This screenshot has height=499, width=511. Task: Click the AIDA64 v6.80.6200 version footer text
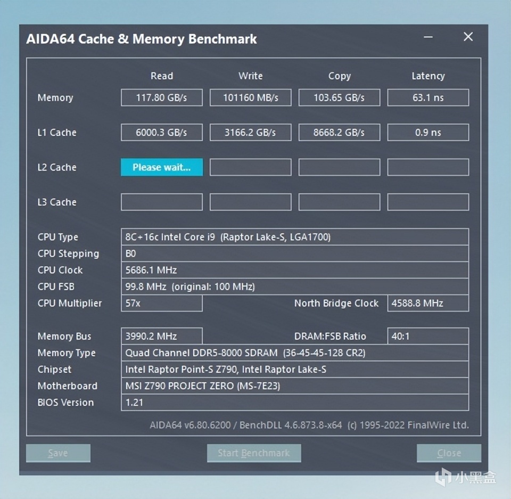coord(309,426)
